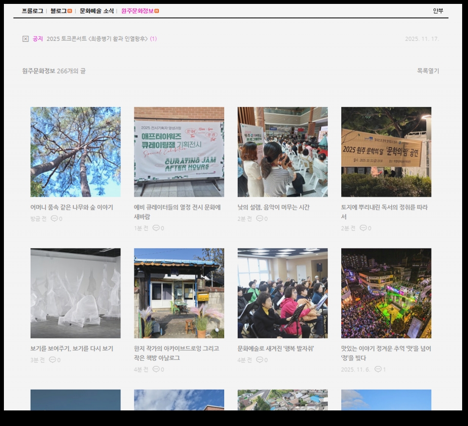Switch to the 블로그 tab
This screenshot has height=426, width=468.
pyautogui.click(x=58, y=11)
